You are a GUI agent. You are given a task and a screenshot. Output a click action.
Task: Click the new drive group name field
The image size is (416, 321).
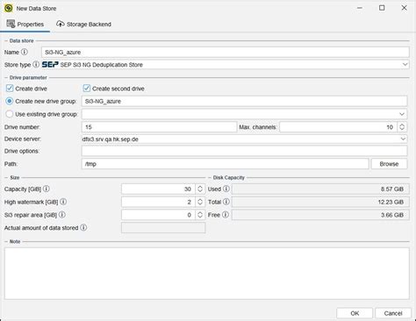pyautogui.click(x=244, y=101)
